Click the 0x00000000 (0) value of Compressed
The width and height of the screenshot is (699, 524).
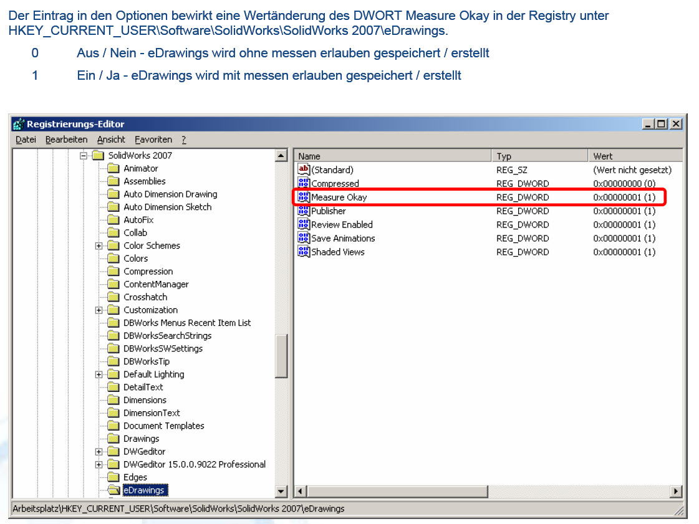pyautogui.click(x=624, y=184)
